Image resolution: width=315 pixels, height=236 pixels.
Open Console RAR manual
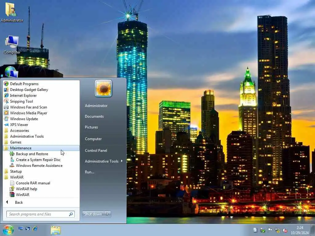[33, 183]
